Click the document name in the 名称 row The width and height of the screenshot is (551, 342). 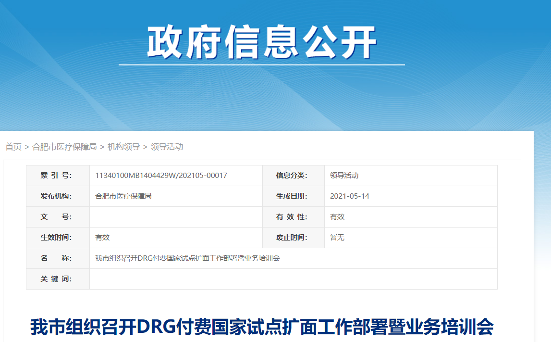pyautogui.click(x=187, y=258)
